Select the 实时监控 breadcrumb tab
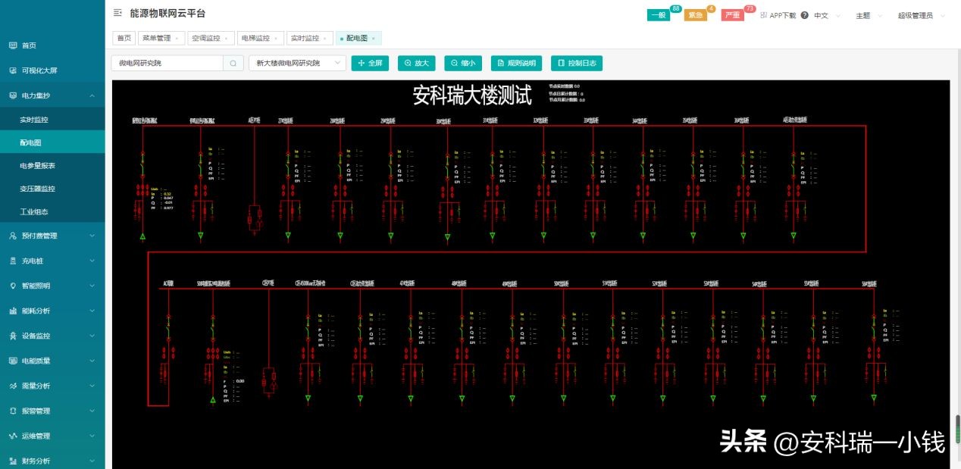961x469 pixels. click(x=306, y=38)
